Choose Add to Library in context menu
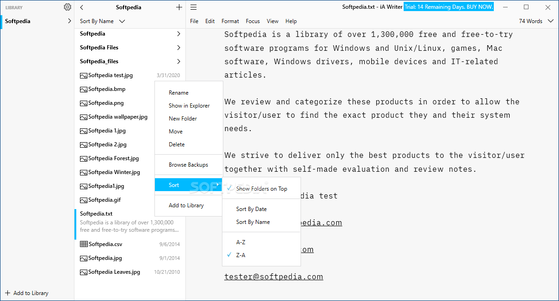 189,205
